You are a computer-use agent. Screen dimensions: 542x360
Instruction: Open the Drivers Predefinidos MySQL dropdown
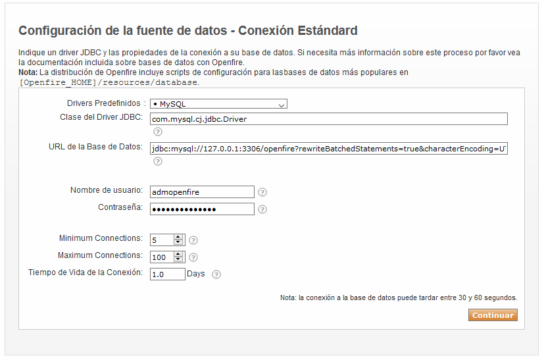[x=218, y=104]
